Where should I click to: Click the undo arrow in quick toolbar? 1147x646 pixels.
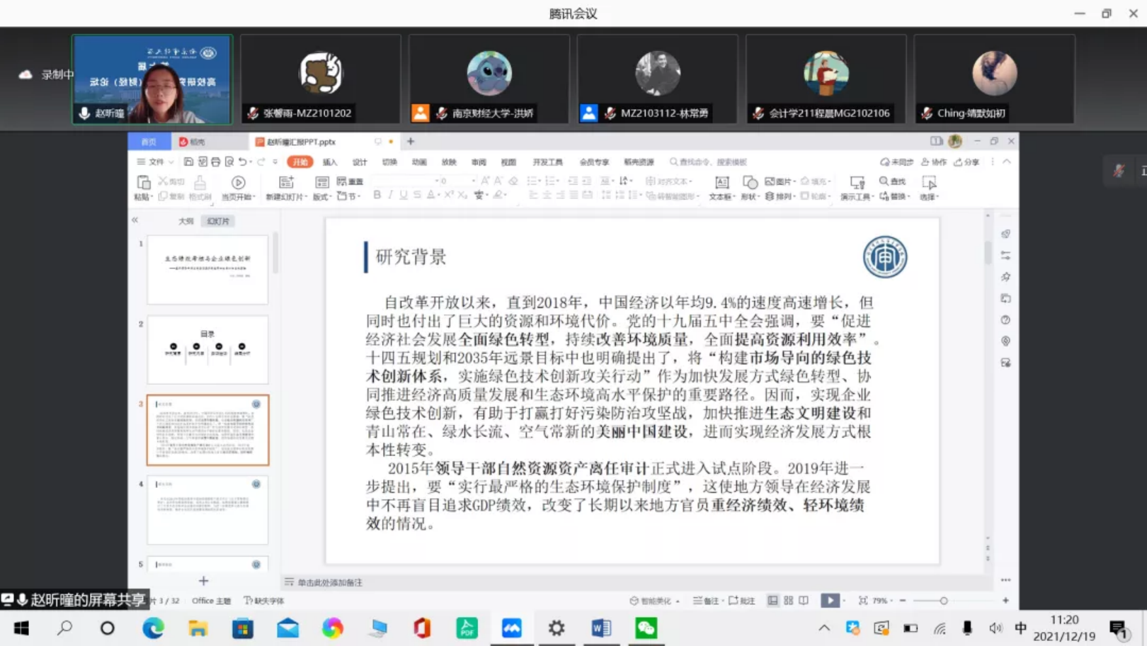click(243, 162)
